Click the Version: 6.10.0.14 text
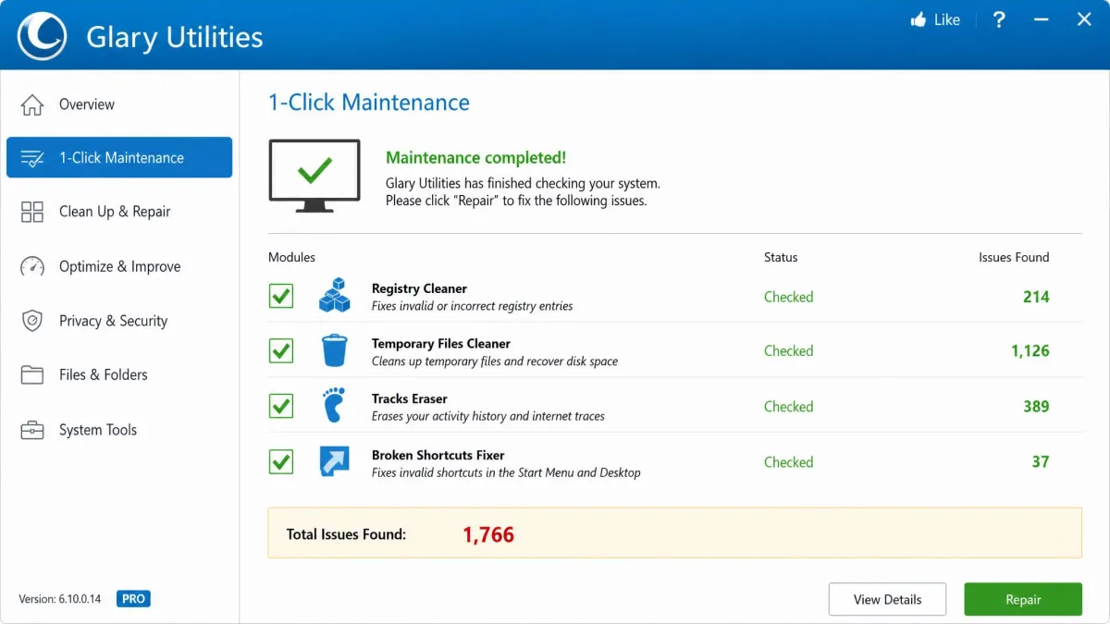This screenshot has width=1110, height=624. 60,599
